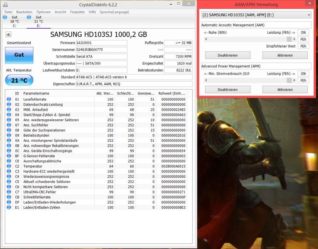Click Aktivieren button under APM

point(285,90)
